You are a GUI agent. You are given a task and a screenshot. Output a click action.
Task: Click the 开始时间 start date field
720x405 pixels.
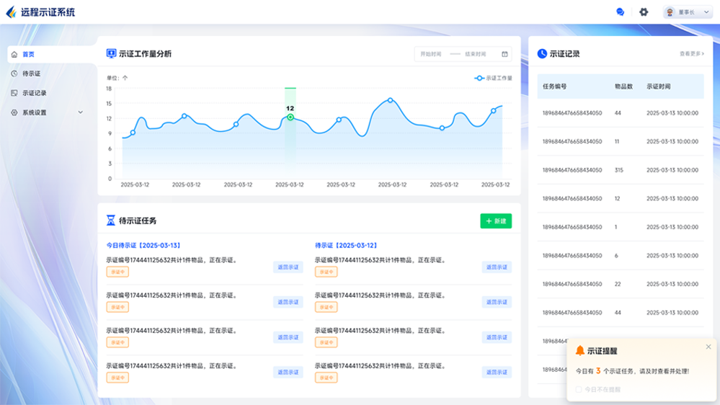click(431, 54)
